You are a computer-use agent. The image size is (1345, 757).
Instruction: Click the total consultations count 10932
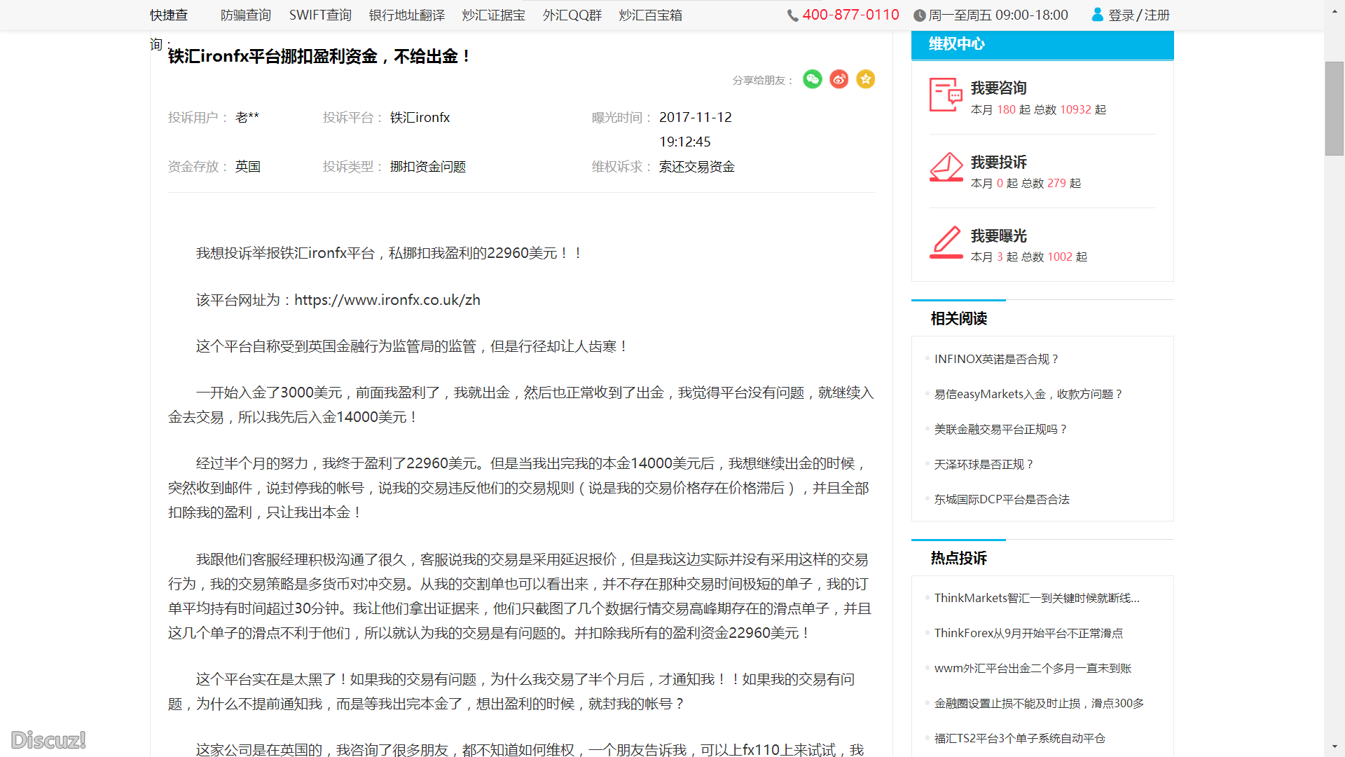pos(1075,110)
